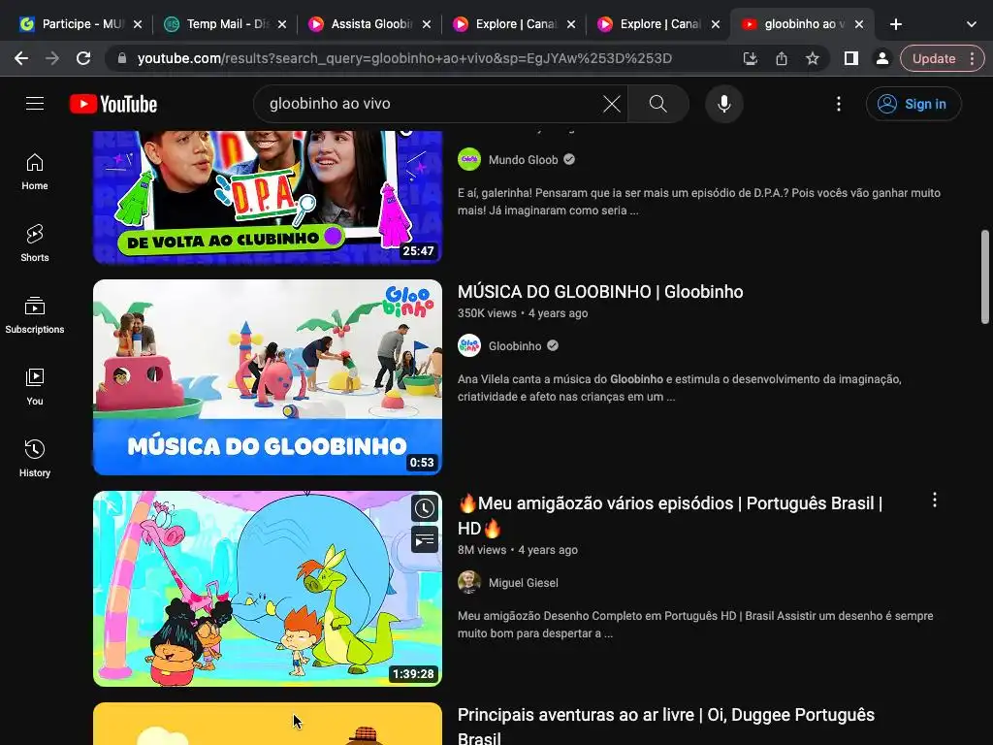Reload the page

(x=83, y=58)
